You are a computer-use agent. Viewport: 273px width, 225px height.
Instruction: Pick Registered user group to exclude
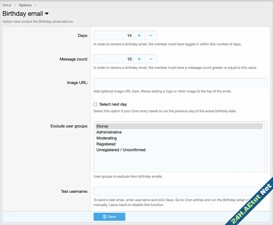pos(106,144)
